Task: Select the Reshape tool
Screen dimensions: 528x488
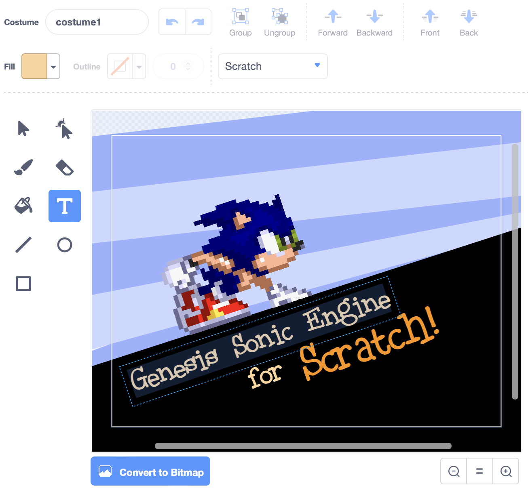Action: coord(65,129)
